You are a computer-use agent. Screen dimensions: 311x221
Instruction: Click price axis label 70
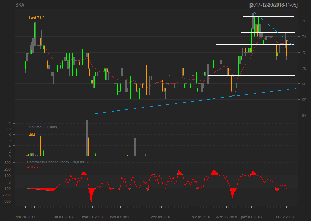pos(304,68)
